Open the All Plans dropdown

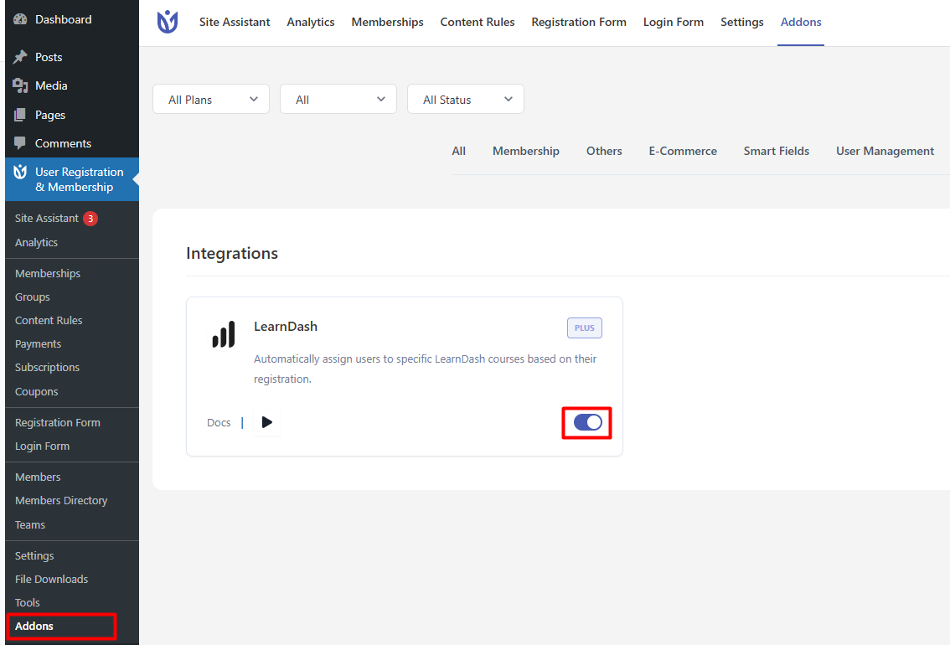click(x=211, y=100)
